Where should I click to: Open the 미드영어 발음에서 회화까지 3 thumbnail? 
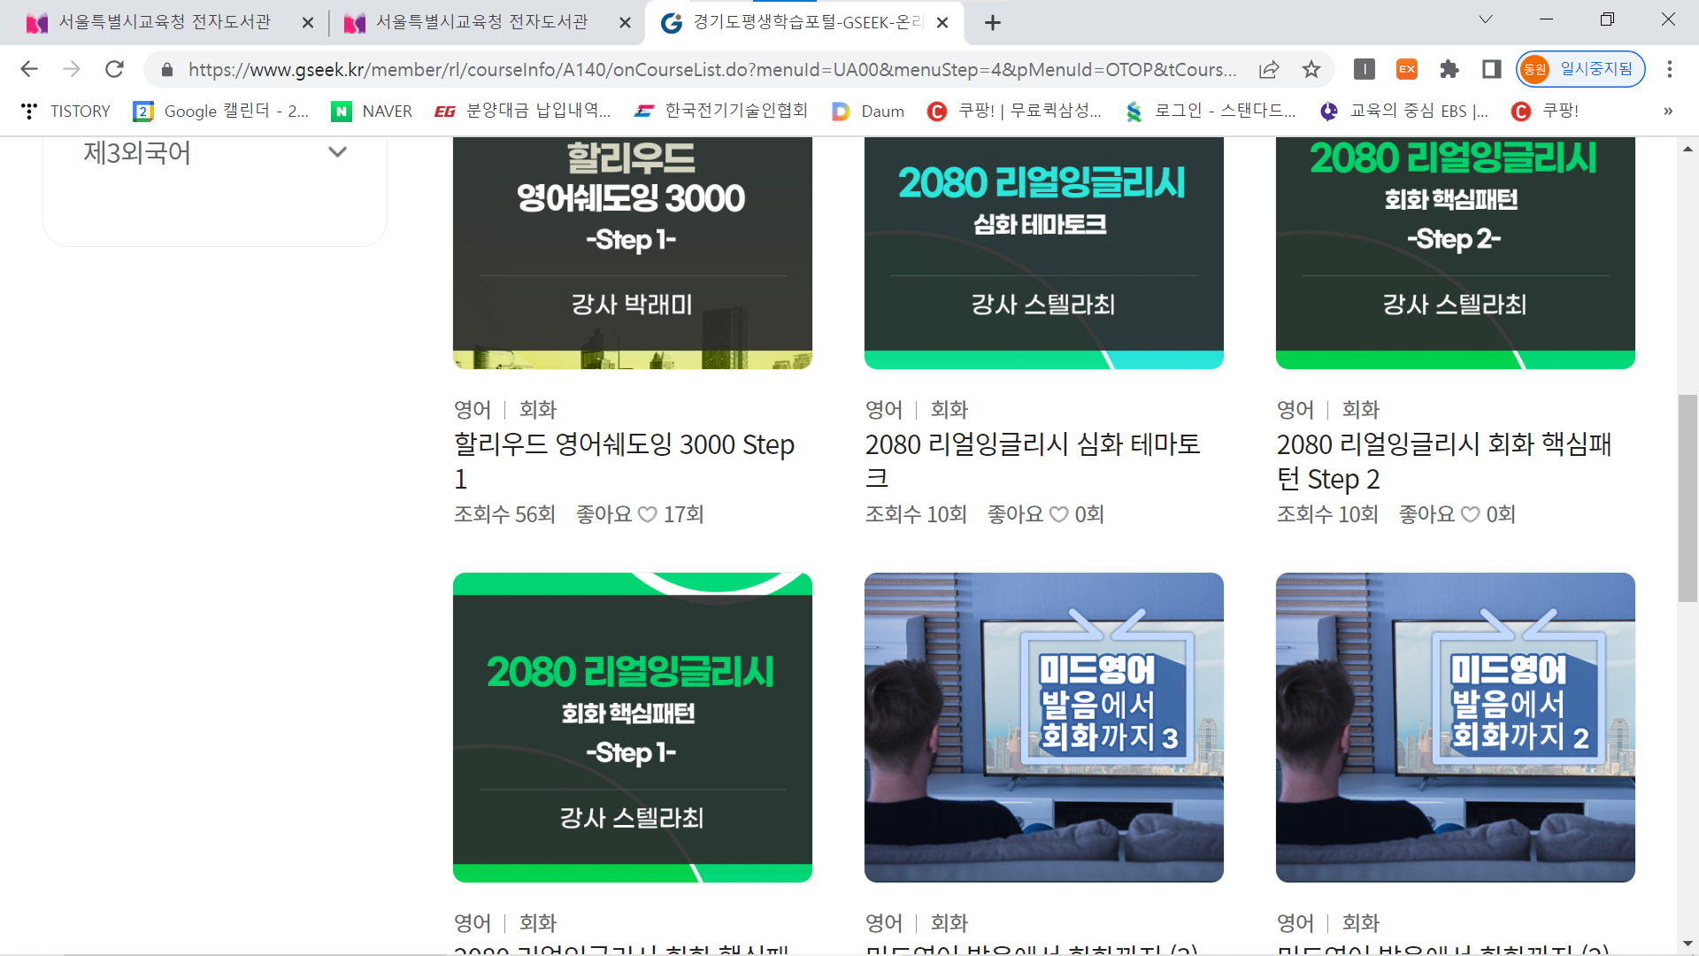pos(1044,727)
